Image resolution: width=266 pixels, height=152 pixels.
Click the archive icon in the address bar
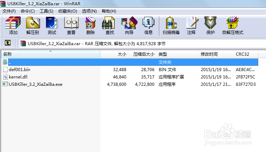click(23, 43)
